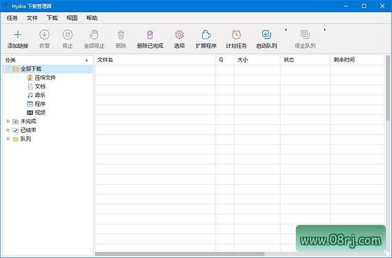The image size is (392, 258).
Task: Click the 停止 stop icon
Action: 67,35
